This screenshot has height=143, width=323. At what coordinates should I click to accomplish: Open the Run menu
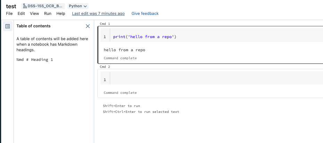click(48, 14)
